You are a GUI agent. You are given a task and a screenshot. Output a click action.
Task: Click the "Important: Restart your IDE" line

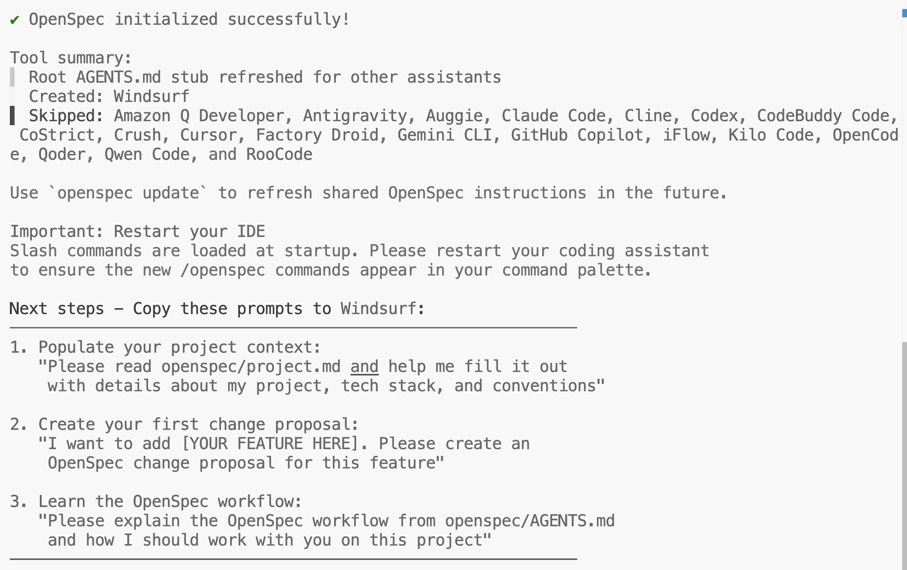pyautogui.click(x=138, y=231)
